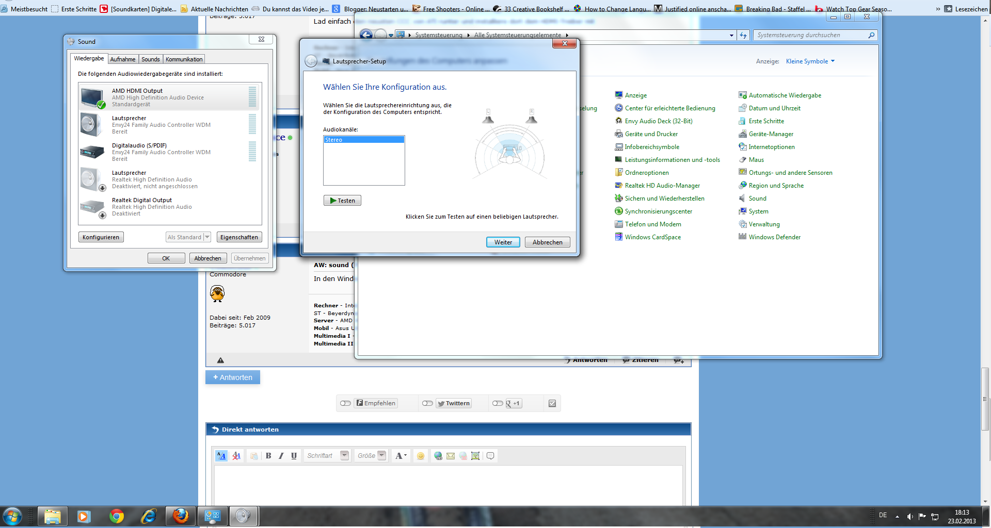This screenshot has height=528, width=991.
Task: Insert image in forum editor
Action: pyautogui.click(x=475, y=456)
